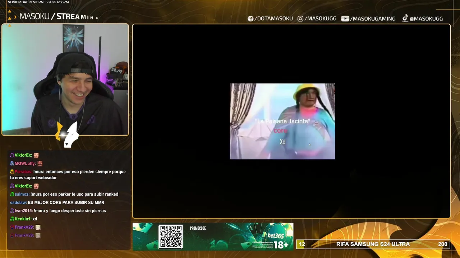Click the 'La Paisana Jacinta' video clip
The width and height of the screenshot is (460, 258).
(x=282, y=121)
